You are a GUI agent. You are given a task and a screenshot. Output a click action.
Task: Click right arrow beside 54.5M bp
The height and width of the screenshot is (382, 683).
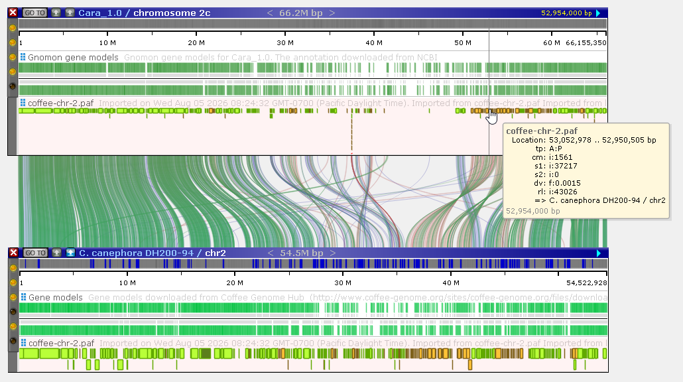pos(333,253)
